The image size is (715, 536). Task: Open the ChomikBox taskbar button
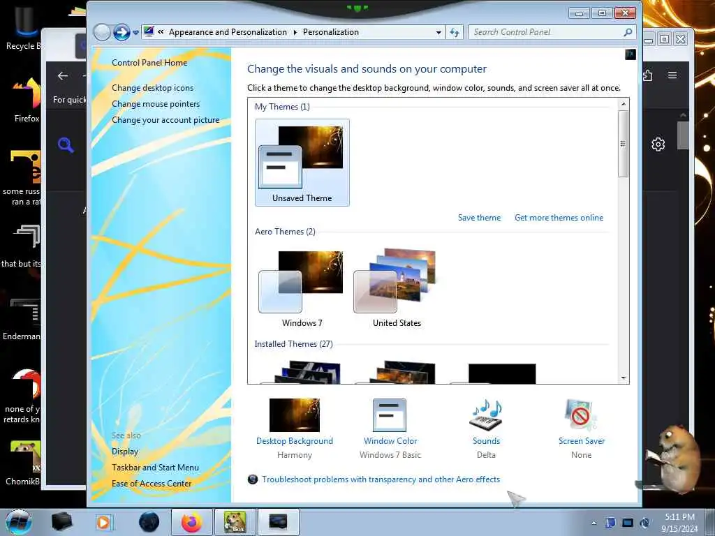coord(235,522)
